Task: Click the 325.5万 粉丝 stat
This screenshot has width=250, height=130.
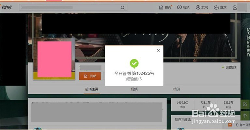Action: click(x=228, y=105)
